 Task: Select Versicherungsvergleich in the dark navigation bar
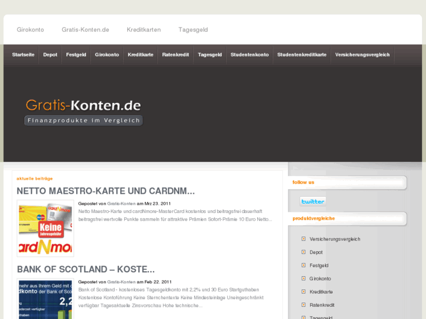click(363, 54)
